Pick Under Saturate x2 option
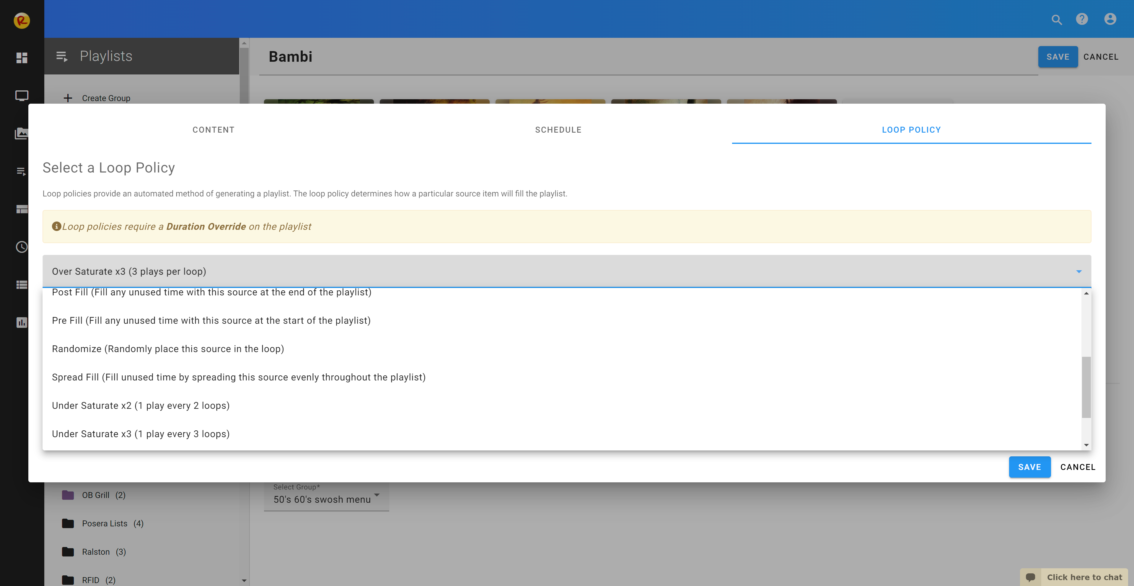This screenshot has height=586, width=1134. coord(141,406)
